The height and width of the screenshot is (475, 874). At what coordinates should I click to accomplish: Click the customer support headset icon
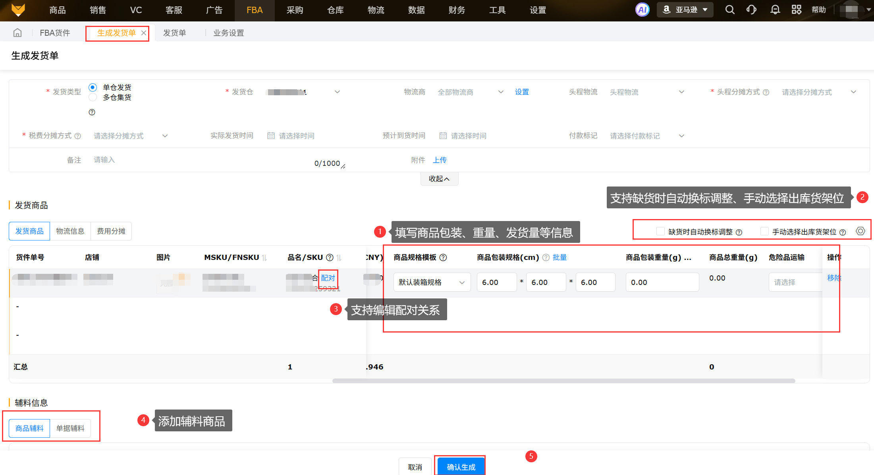(x=751, y=10)
